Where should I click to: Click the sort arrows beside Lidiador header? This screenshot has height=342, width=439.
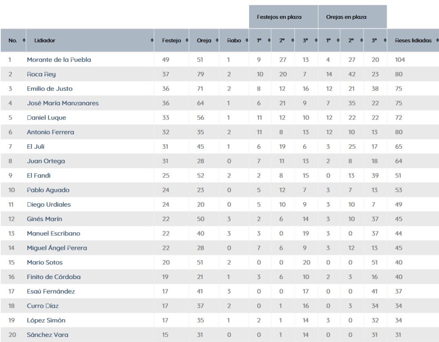152,41
